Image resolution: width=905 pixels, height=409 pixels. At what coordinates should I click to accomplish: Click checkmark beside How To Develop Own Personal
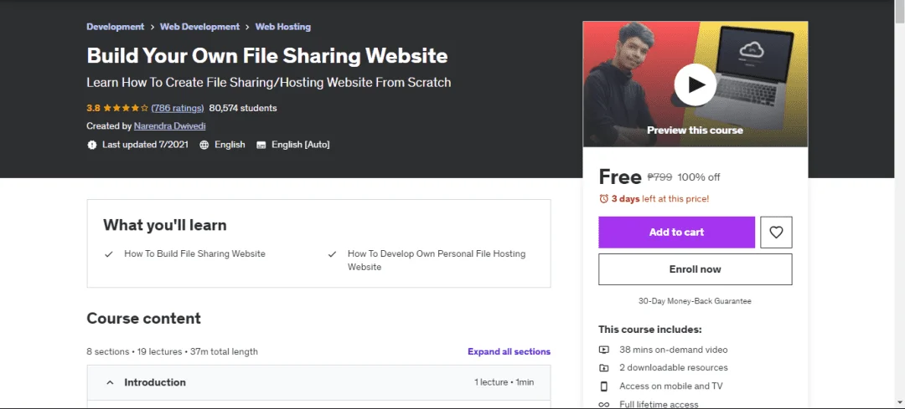click(x=332, y=254)
